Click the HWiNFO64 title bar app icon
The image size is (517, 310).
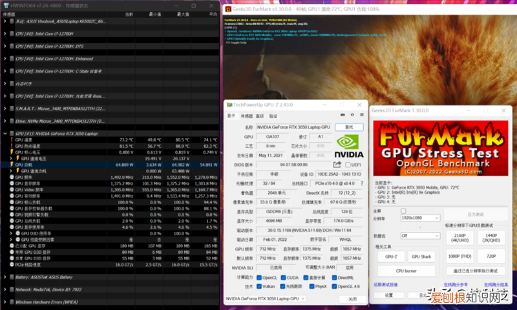(6, 5)
